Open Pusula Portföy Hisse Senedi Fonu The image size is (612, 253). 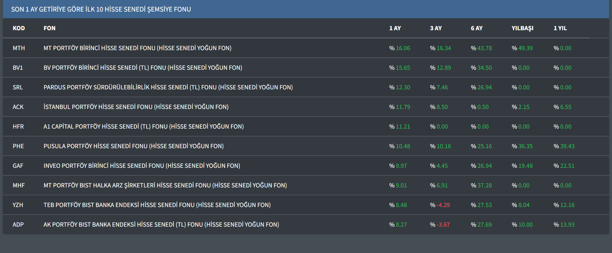tap(133, 146)
